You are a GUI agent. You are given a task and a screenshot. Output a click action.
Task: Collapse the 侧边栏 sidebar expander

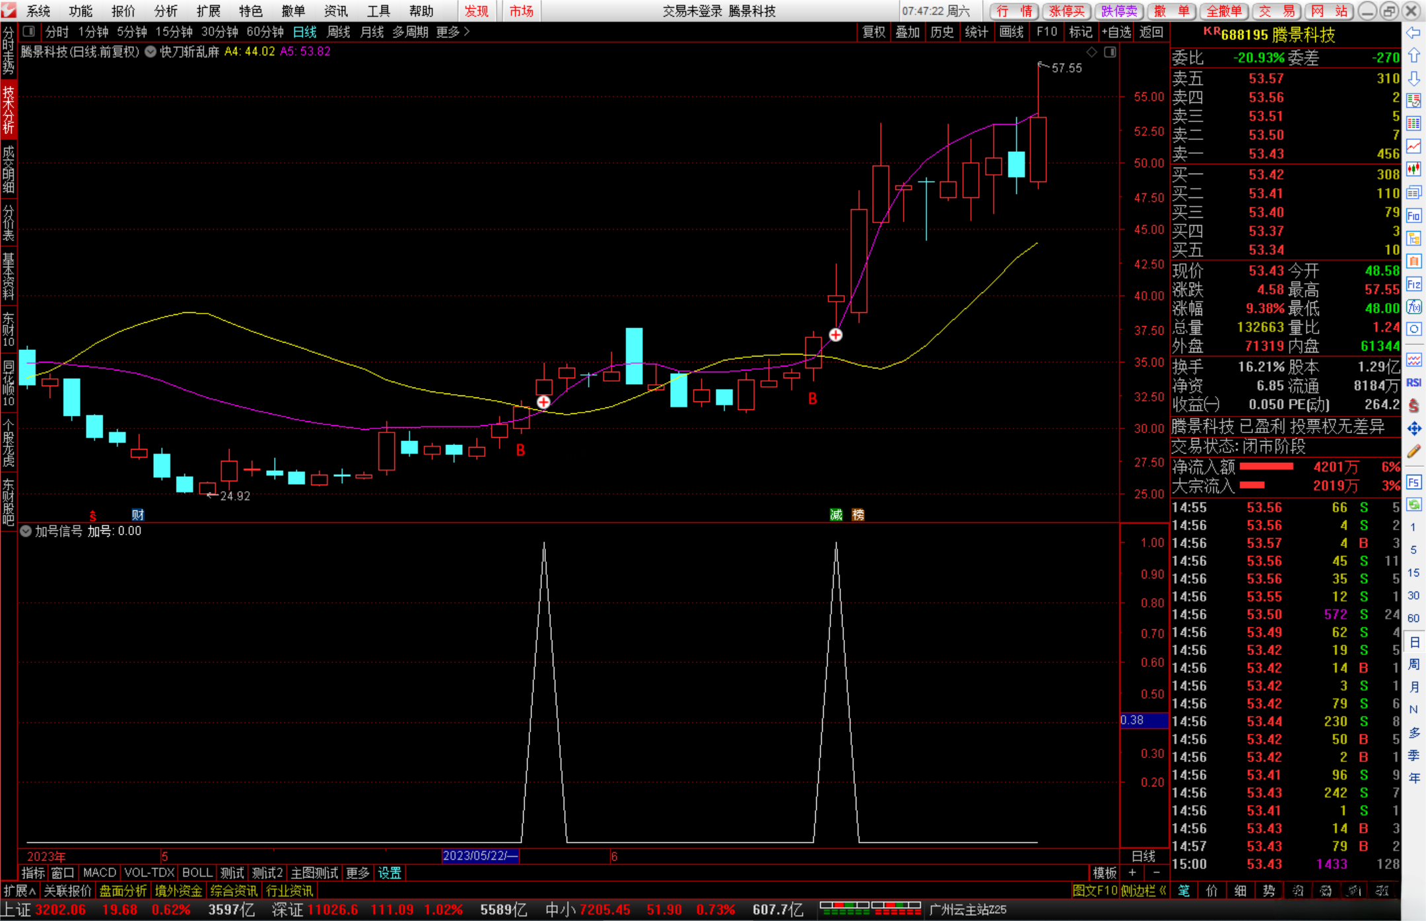coord(1143,891)
